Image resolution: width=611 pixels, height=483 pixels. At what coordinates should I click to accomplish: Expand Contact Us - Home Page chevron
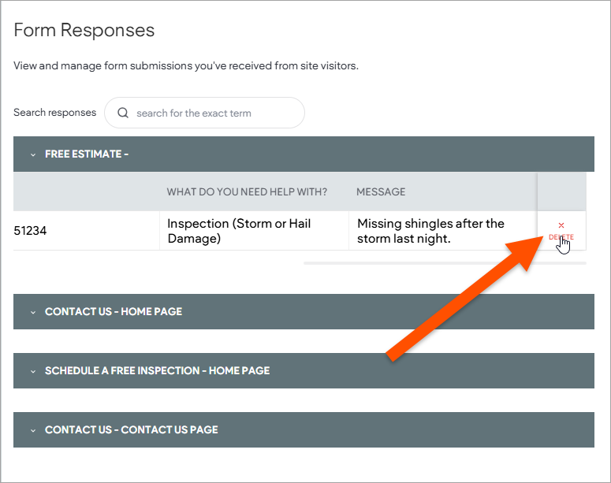[33, 312]
